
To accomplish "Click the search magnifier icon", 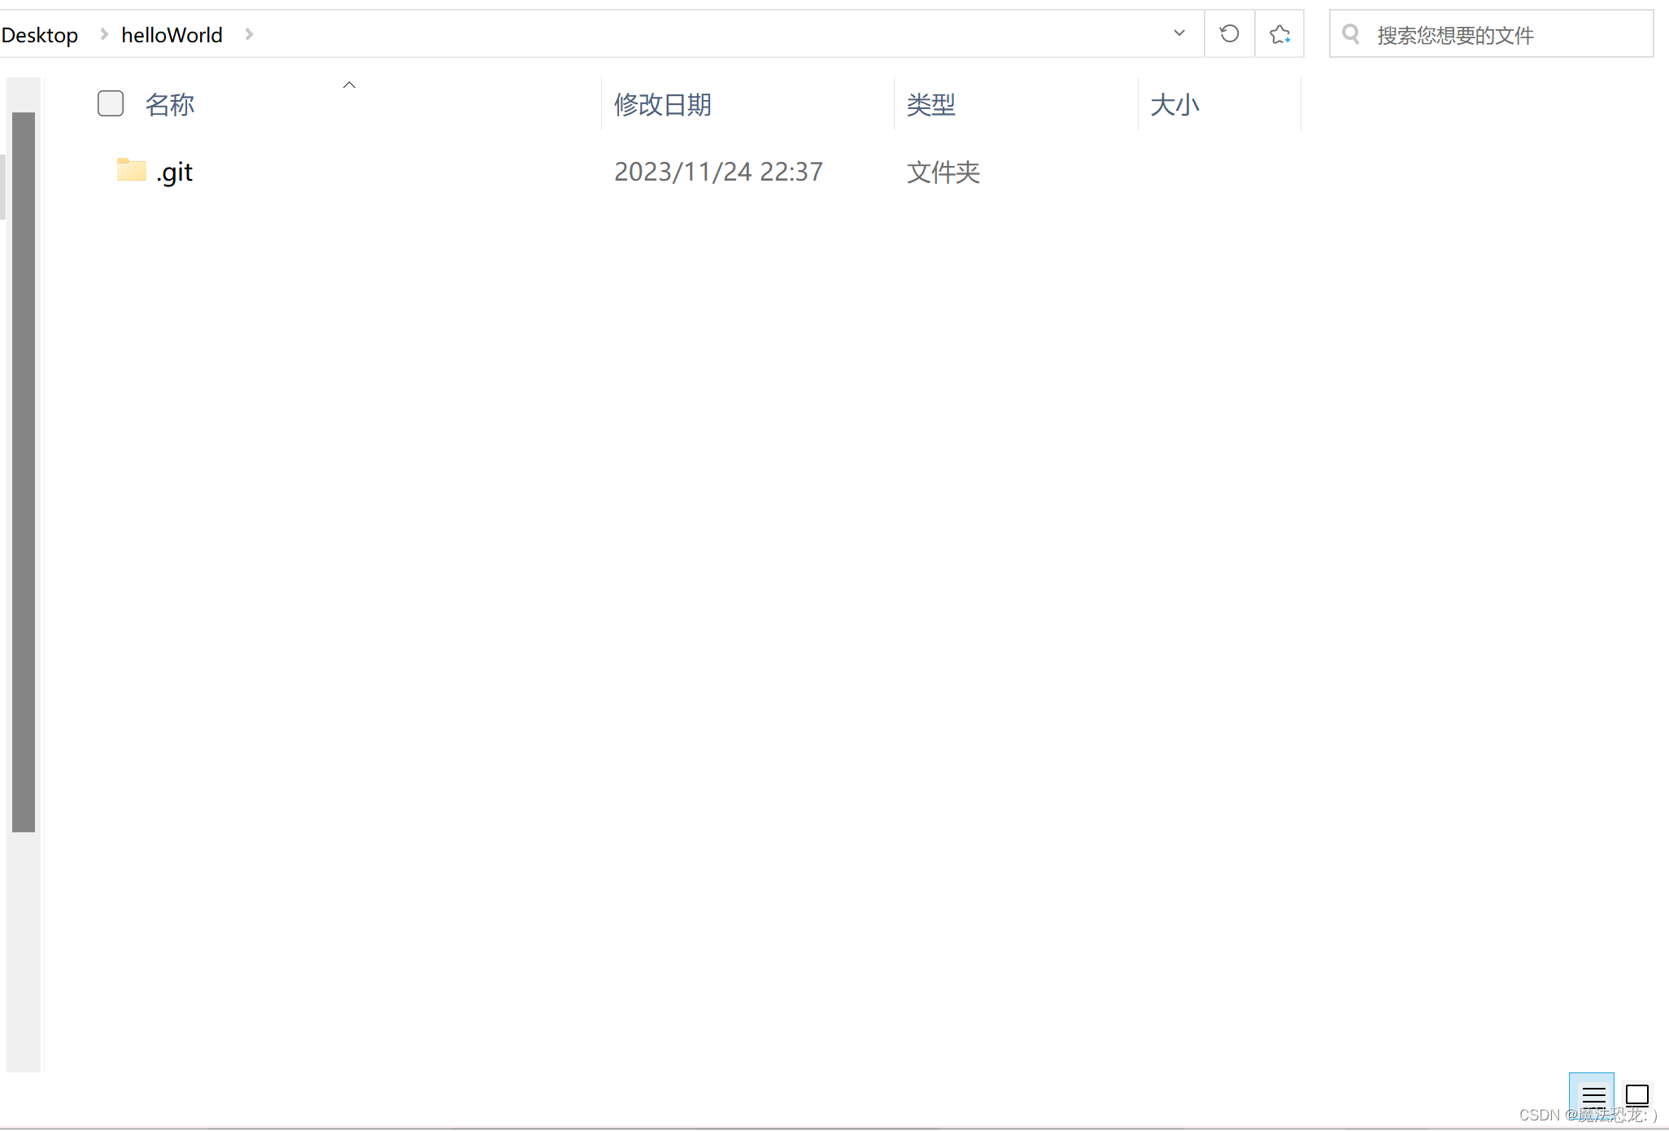I will [1351, 34].
